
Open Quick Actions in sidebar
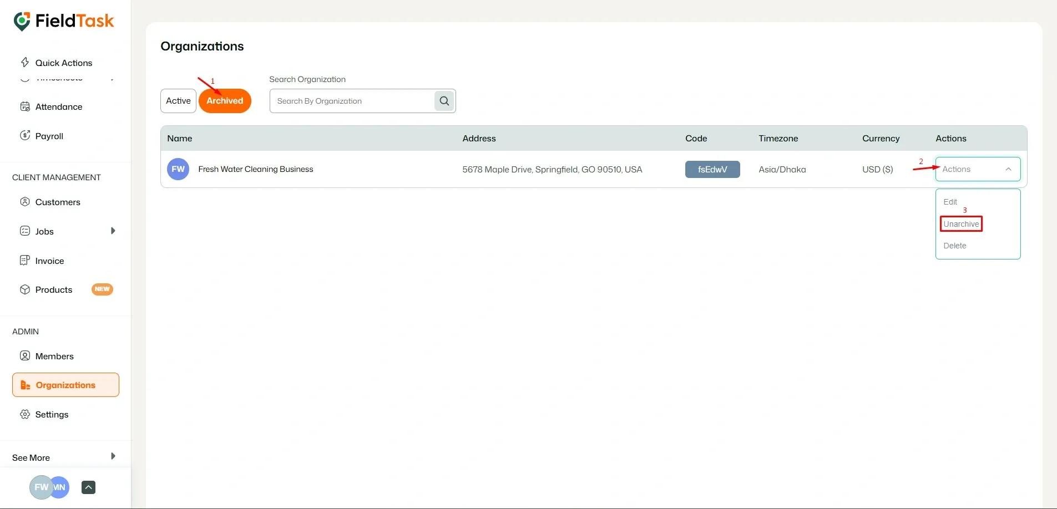tap(64, 63)
